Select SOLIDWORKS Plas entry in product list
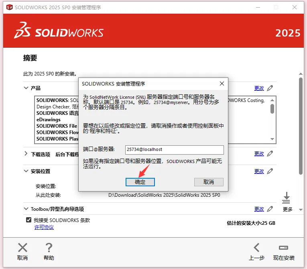Screen dimensions: 307x269 tap(57, 139)
